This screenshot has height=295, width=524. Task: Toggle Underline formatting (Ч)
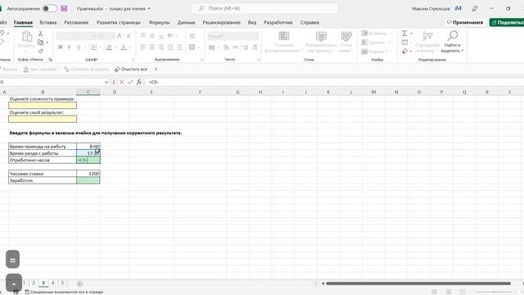click(x=79, y=48)
